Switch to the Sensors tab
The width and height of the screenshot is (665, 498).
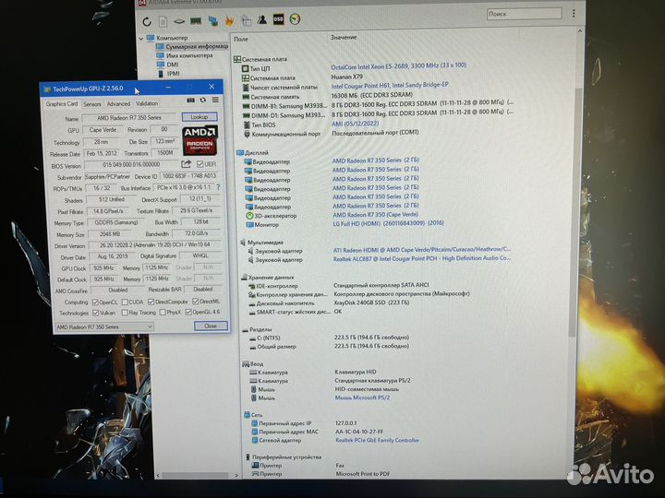[92, 104]
